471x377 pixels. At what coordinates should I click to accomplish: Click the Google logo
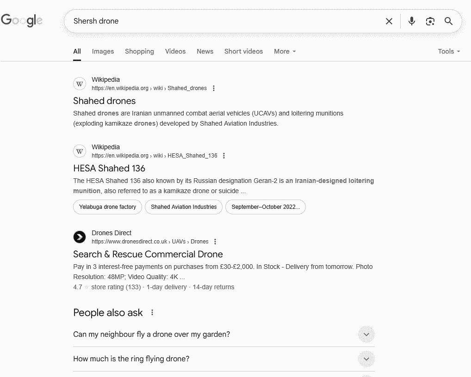point(22,21)
